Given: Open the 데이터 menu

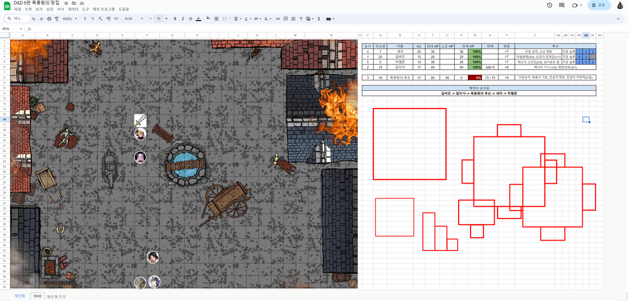Looking at the screenshot, I should click(x=73, y=9).
